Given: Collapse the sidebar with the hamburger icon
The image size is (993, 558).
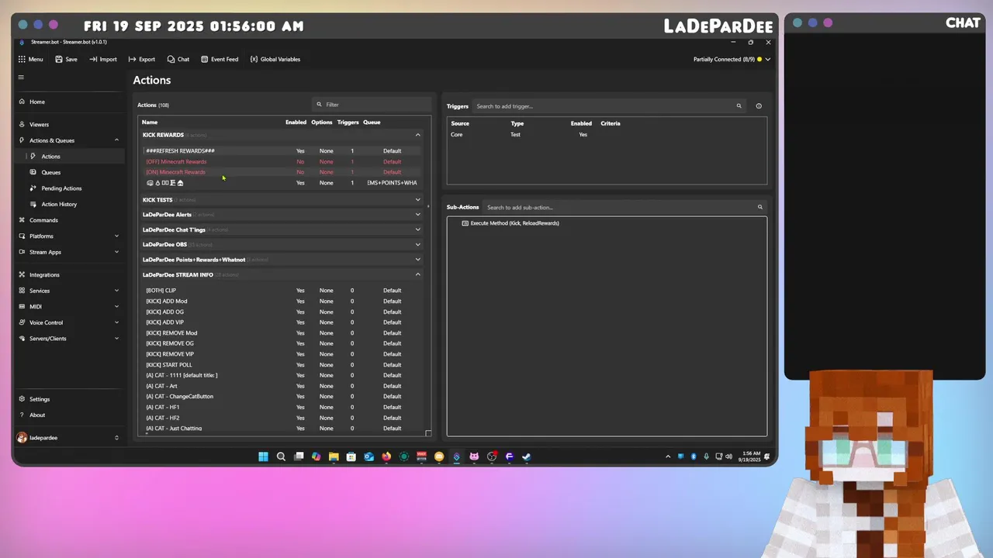Looking at the screenshot, I should [x=21, y=77].
